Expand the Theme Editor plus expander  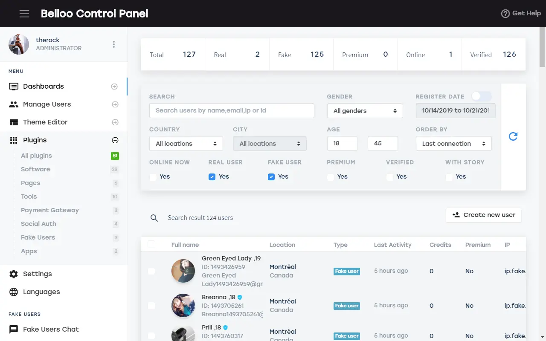tap(115, 122)
